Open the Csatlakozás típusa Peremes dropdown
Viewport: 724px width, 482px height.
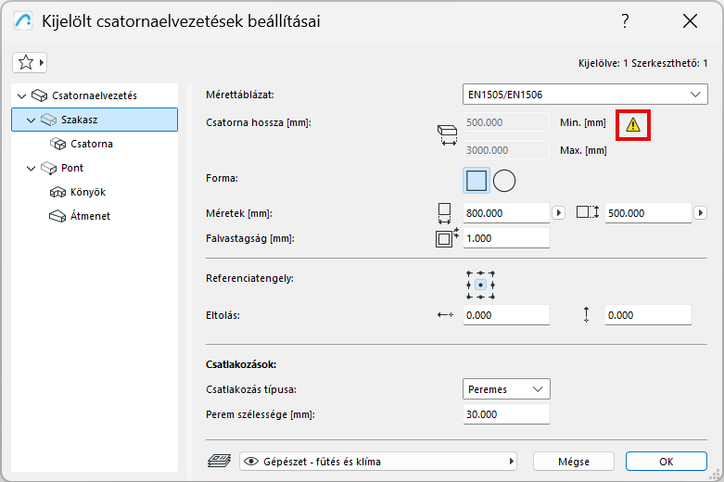point(506,389)
